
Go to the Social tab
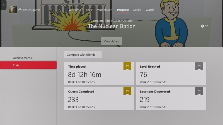(137, 10)
